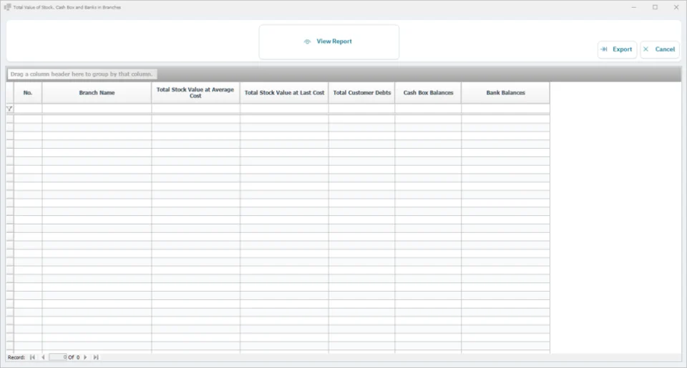Screen dimensions: 687x368
Task: Click the eye icon beside View Report
Action: click(307, 41)
